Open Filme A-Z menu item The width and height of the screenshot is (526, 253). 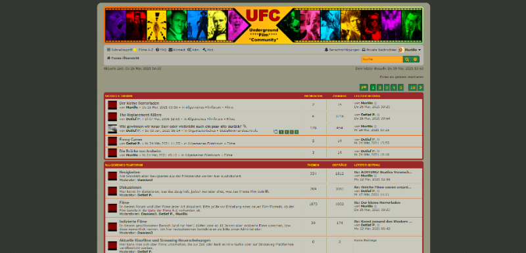click(x=143, y=50)
